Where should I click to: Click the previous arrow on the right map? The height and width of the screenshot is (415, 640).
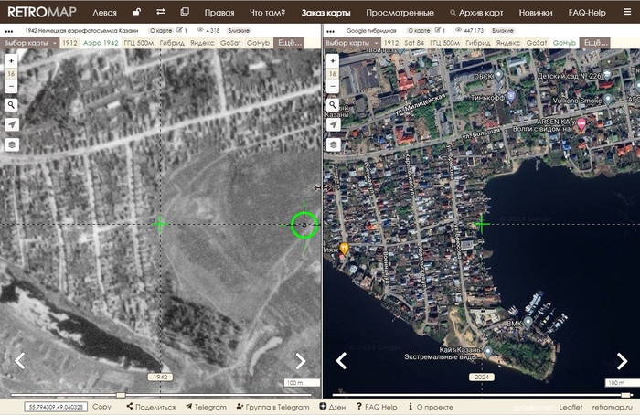tap(341, 361)
